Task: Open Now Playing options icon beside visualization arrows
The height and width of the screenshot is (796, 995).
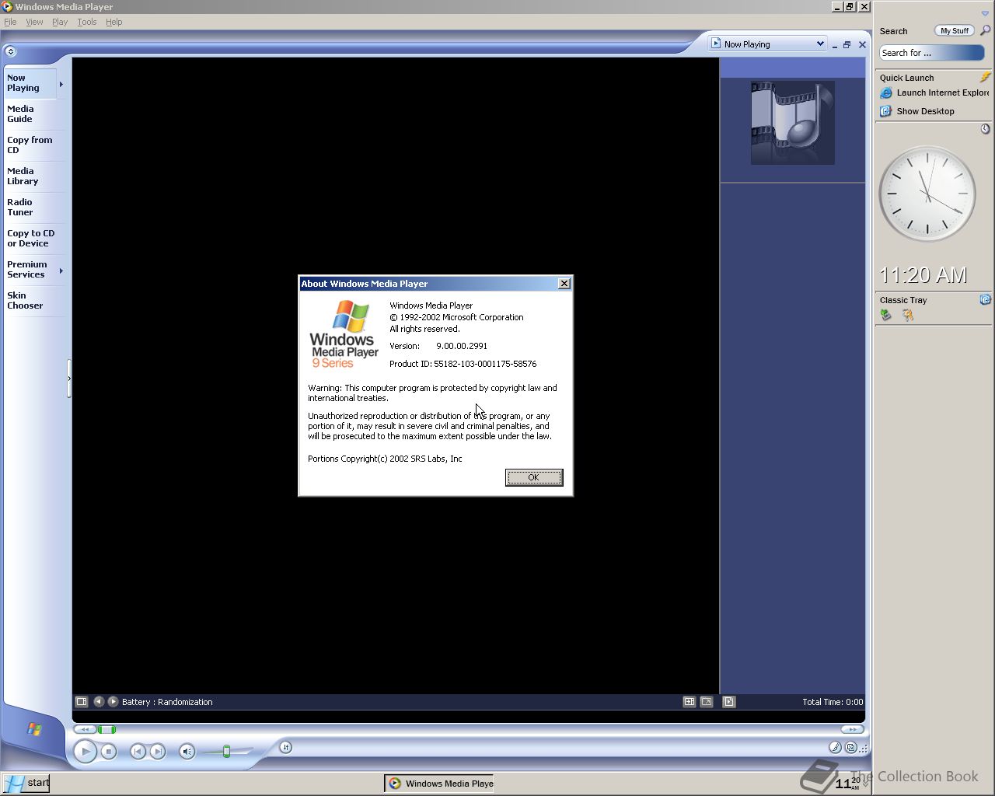Action: [82, 701]
